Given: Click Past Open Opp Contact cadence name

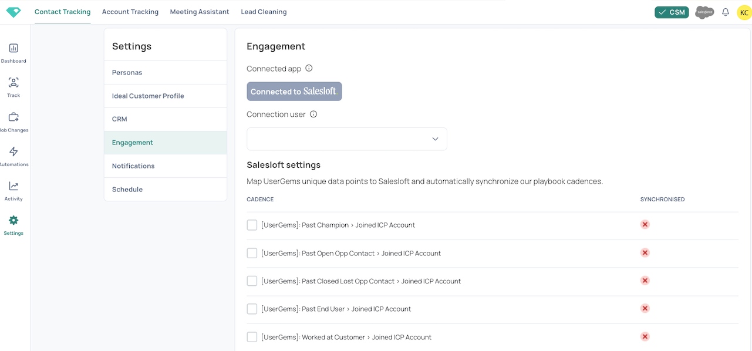Looking at the screenshot, I should 351,253.
